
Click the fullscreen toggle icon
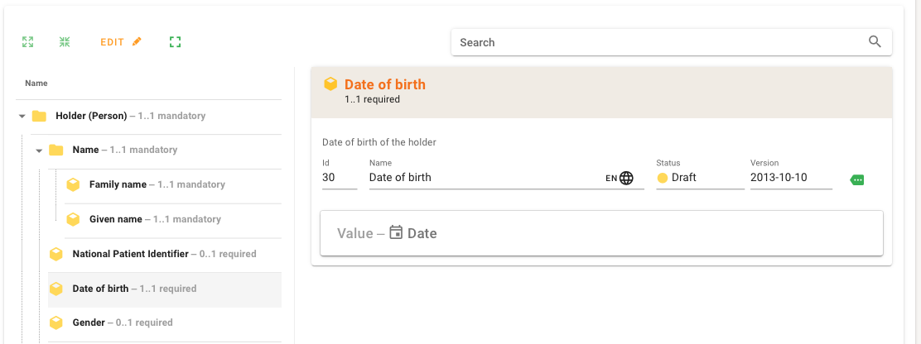[175, 41]
